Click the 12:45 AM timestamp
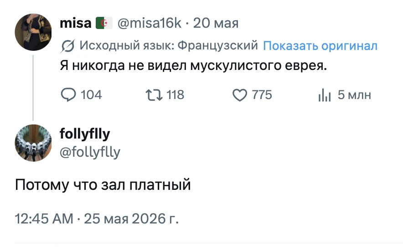This screenshot has width=403, height=248. click(x=44, y=219)
